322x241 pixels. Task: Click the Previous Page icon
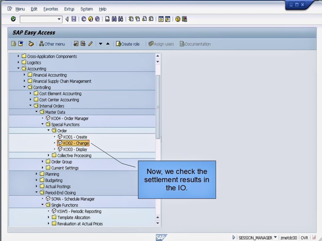click(x=138, y=19)
